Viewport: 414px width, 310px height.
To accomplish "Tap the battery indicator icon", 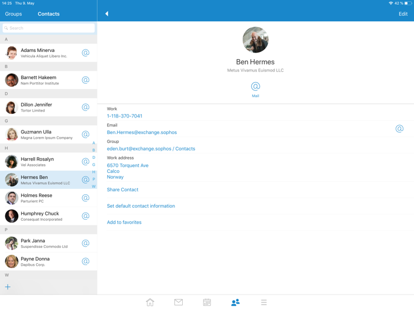I will (x=408, y=3).
